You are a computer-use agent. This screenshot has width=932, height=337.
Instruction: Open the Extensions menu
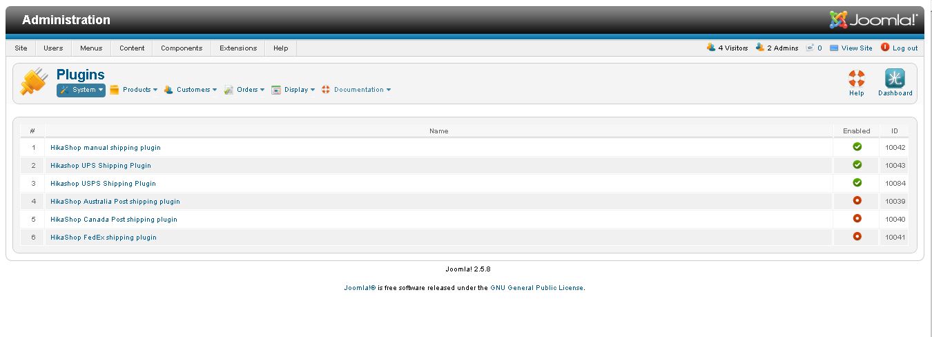238,48
